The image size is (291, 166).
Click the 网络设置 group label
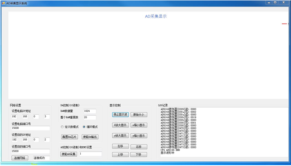click(15, 105)
